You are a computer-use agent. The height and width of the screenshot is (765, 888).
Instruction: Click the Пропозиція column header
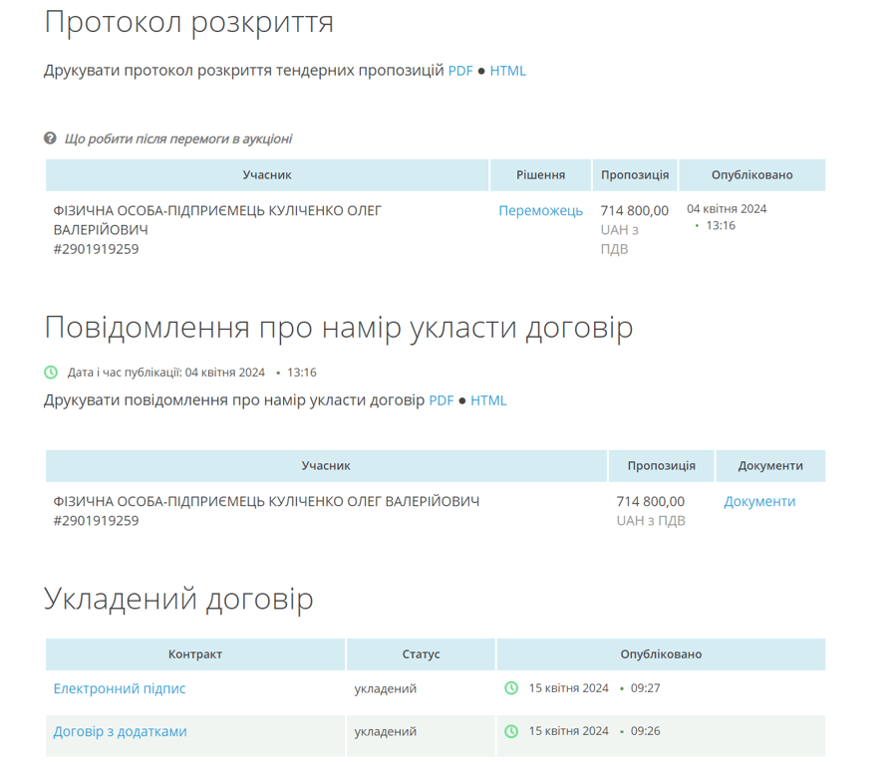(x=635, y=174)
